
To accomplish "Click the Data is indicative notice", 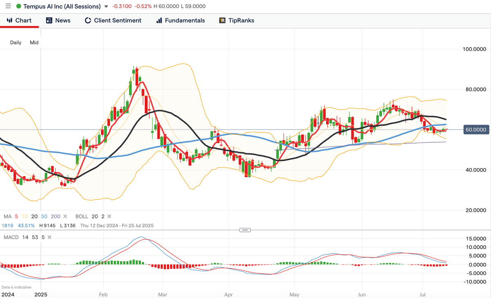I will pos(16,287).
